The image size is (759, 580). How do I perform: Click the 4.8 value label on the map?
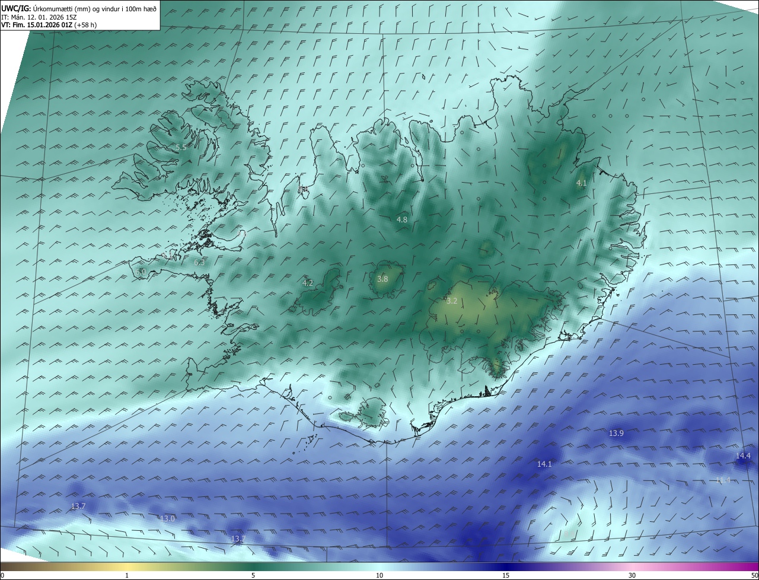(x=402, y=219)
